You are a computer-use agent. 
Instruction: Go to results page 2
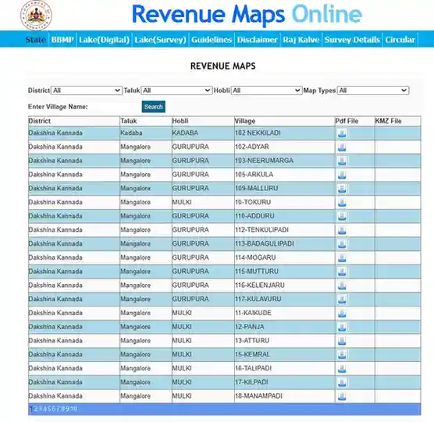36,409
